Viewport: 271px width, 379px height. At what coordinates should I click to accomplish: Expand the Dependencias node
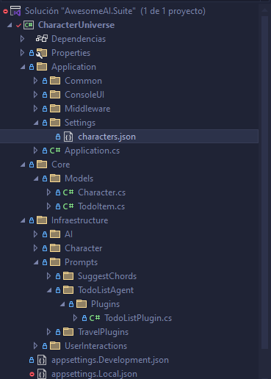pos(22,39)
